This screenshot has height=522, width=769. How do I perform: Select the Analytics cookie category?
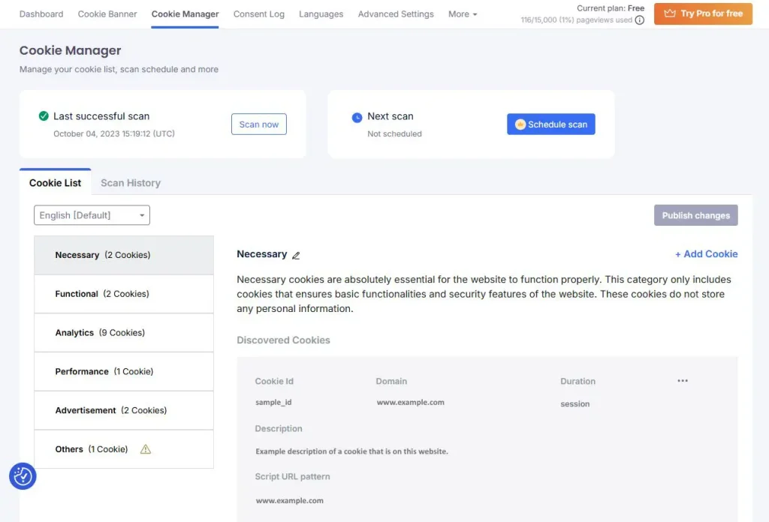(x=123, y=332)
